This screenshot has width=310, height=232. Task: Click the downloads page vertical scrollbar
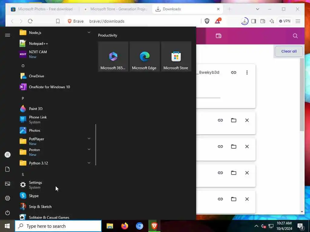point(302,95)
